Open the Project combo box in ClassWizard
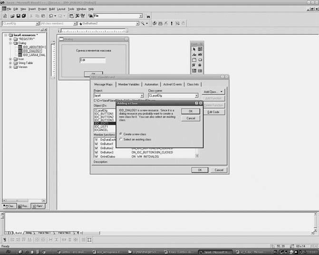319x255 pixels. (142, 95)
